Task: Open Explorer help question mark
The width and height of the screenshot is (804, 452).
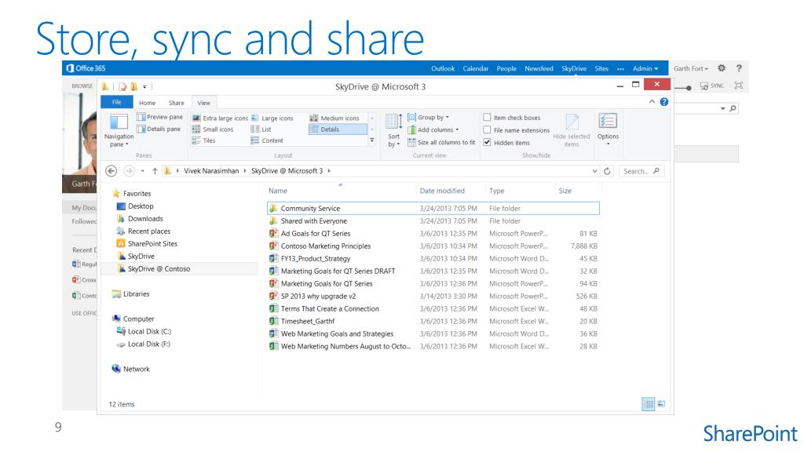Action: [x=664, y=102]
